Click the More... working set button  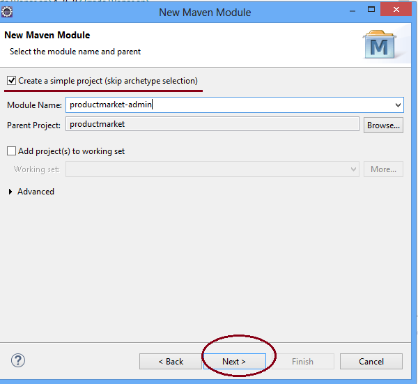pos(383,169)
